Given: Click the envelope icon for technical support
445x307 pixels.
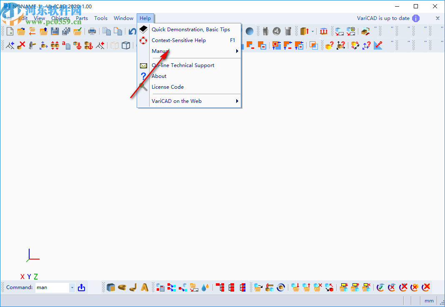Looking at the screenshot, I should click(x=143, y=66).
